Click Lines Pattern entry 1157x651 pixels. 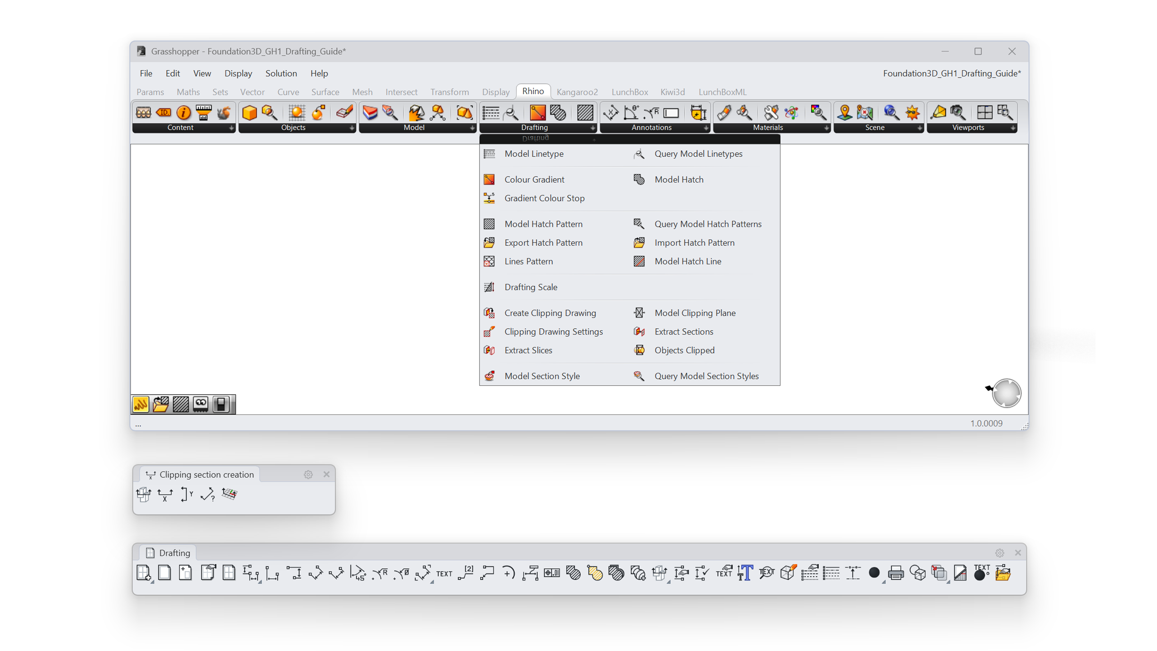(518, 261)
